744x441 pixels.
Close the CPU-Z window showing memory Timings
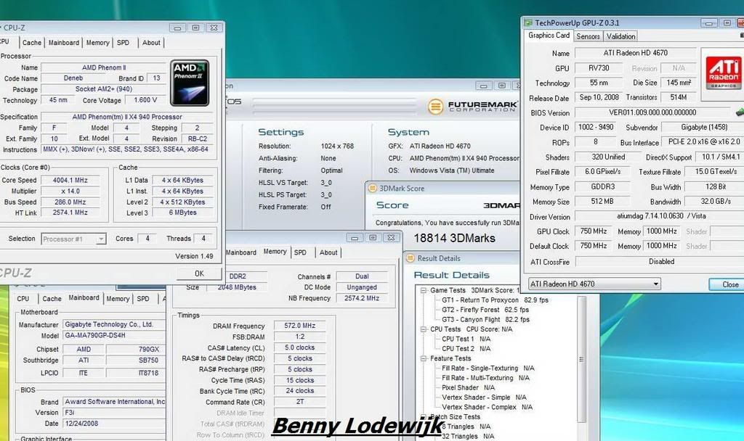click(391, 238)
